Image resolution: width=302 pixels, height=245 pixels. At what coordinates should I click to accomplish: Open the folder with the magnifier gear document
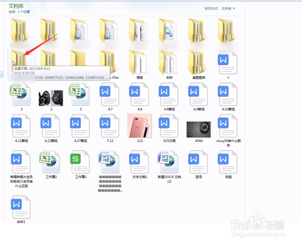[x=168, y=30]
